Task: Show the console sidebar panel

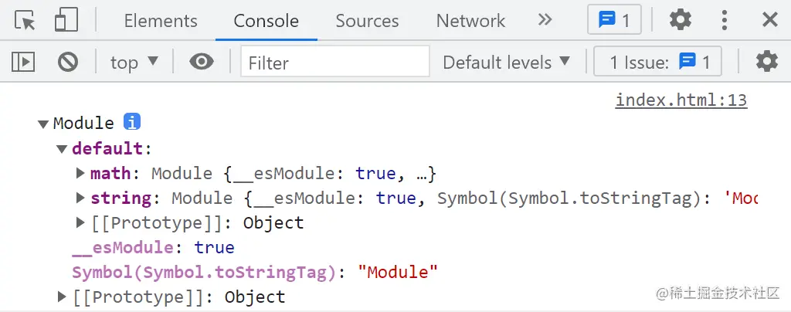Action: [x=23, y=62]
